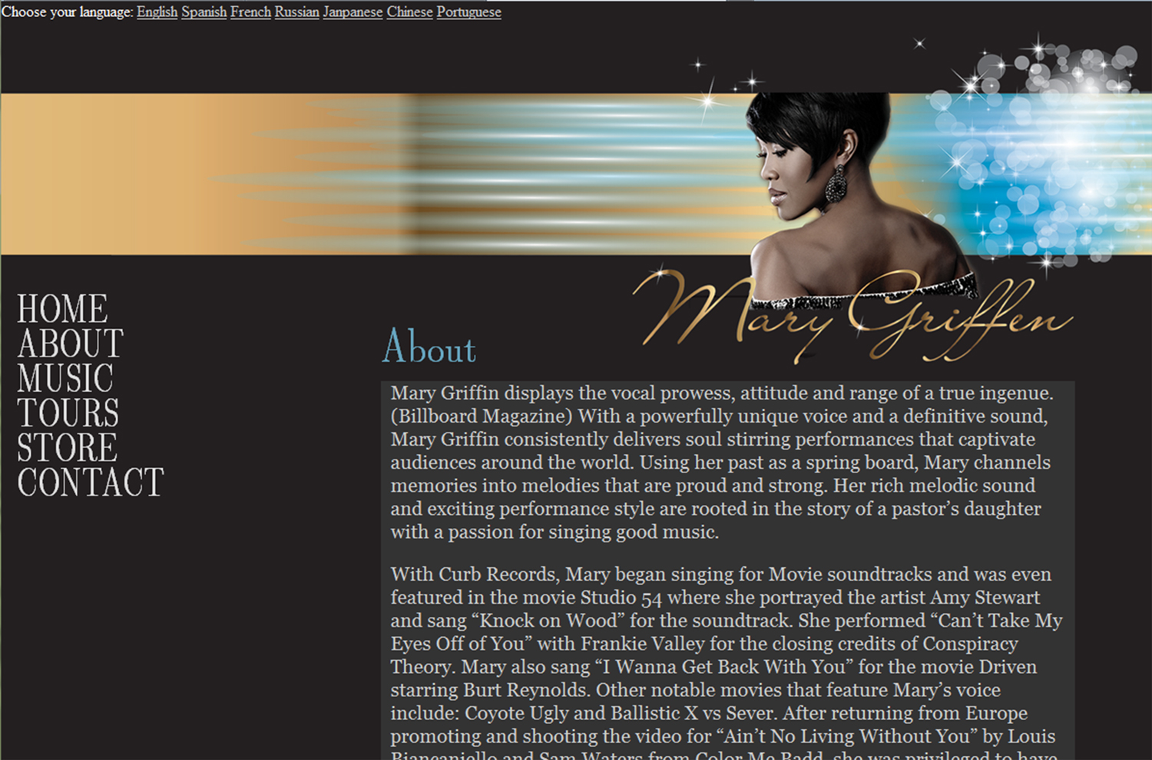Viewport: 1152px width, 760px height.
Task: Go to the MUSIC section
Action: [x=65, y=379]
